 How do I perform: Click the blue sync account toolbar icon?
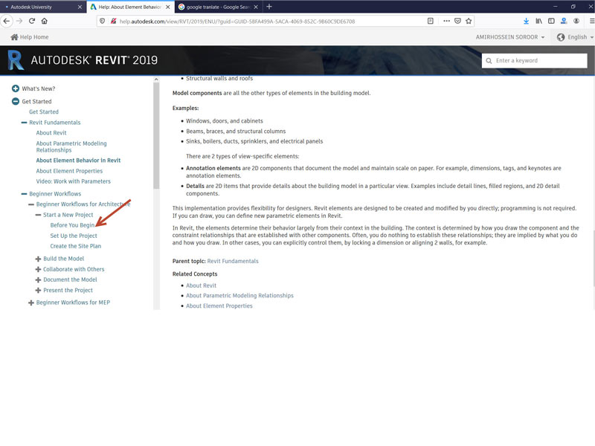coord(564,22)
